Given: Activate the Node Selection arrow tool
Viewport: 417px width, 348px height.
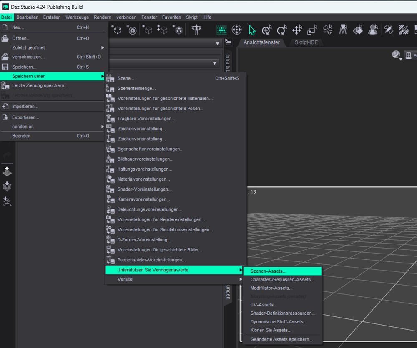Looking at the screenshot, I should tap(251, 30).
